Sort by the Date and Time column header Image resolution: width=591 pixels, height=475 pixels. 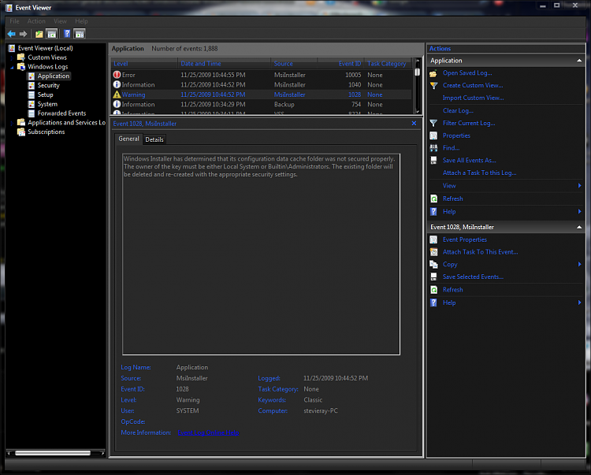click(224, 64)
